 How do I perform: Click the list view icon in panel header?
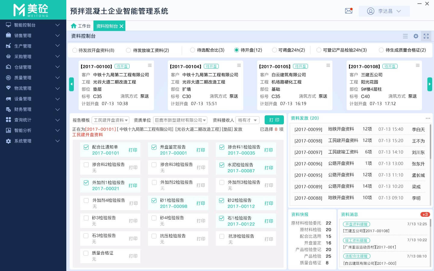point(405,36)
